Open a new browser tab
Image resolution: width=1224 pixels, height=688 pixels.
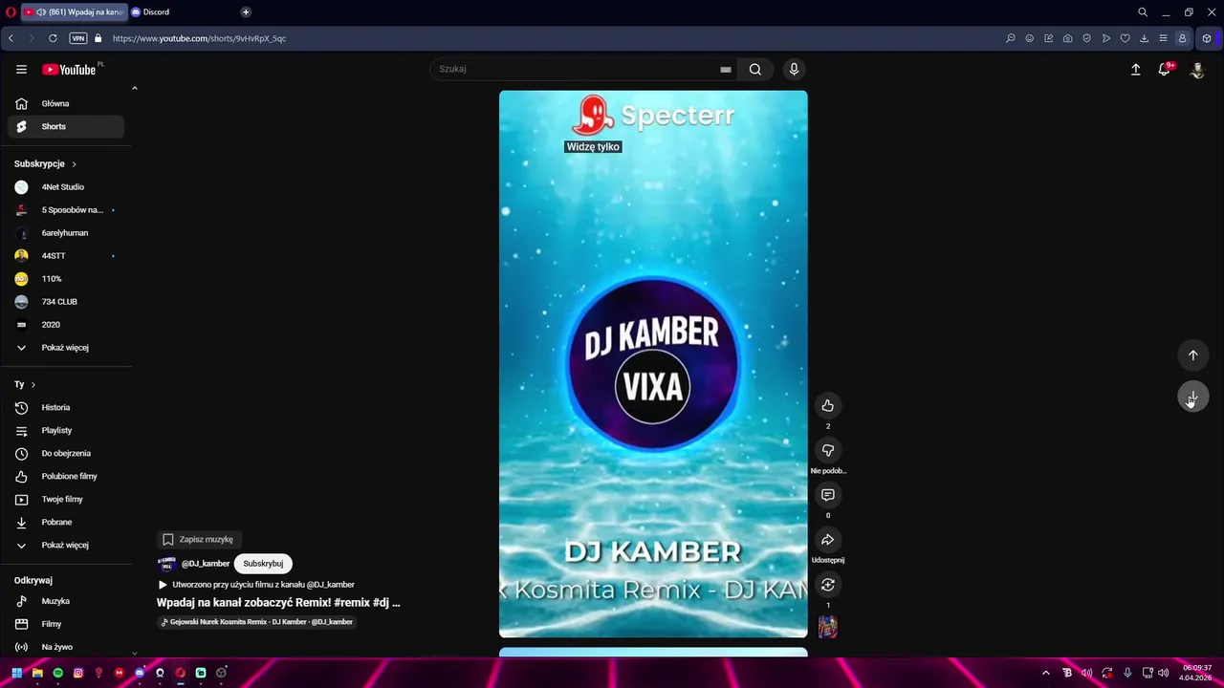coord(246,12)
